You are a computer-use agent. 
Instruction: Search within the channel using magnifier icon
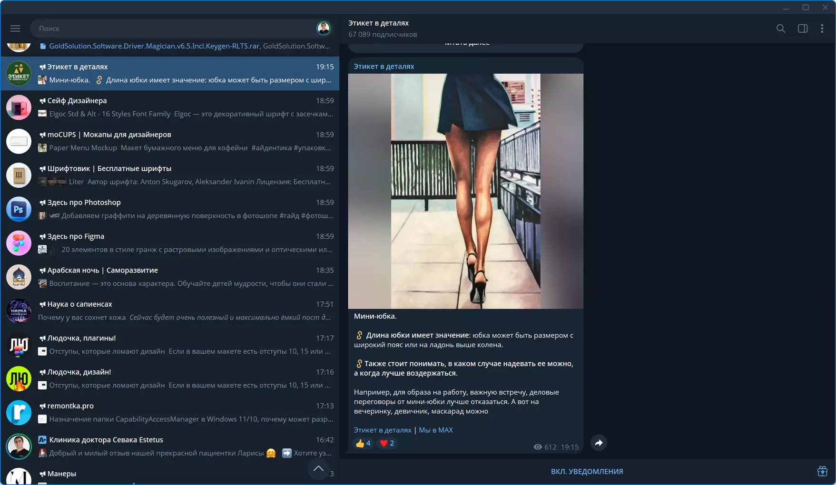(781, 29)
